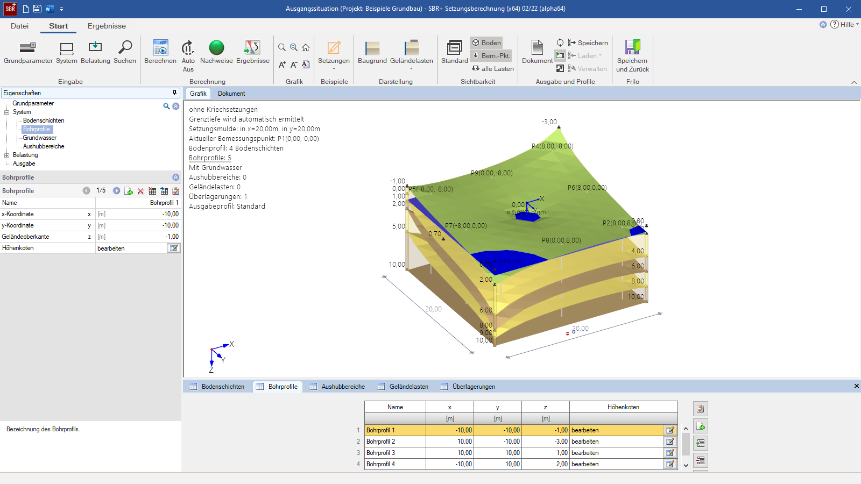
Task: Click Speichern und Zurück
Action: click(632, 56)
